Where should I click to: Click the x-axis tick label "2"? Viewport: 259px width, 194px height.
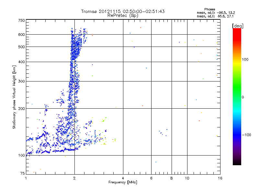(x=74, y=178)
